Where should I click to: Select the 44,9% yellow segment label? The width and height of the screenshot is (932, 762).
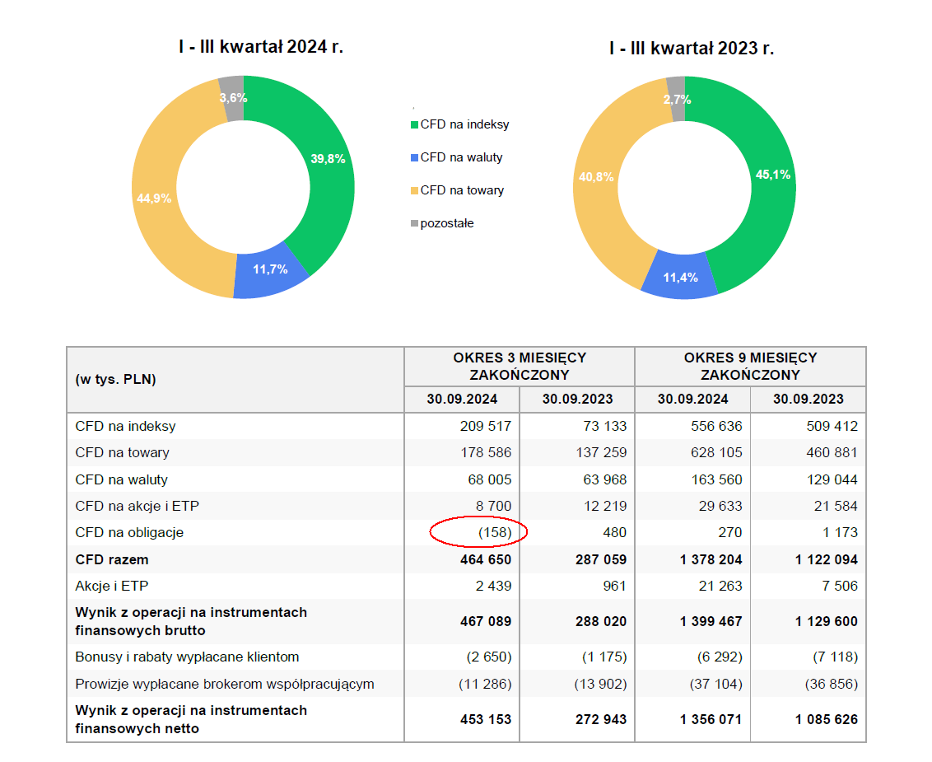(x=154, y=198)
